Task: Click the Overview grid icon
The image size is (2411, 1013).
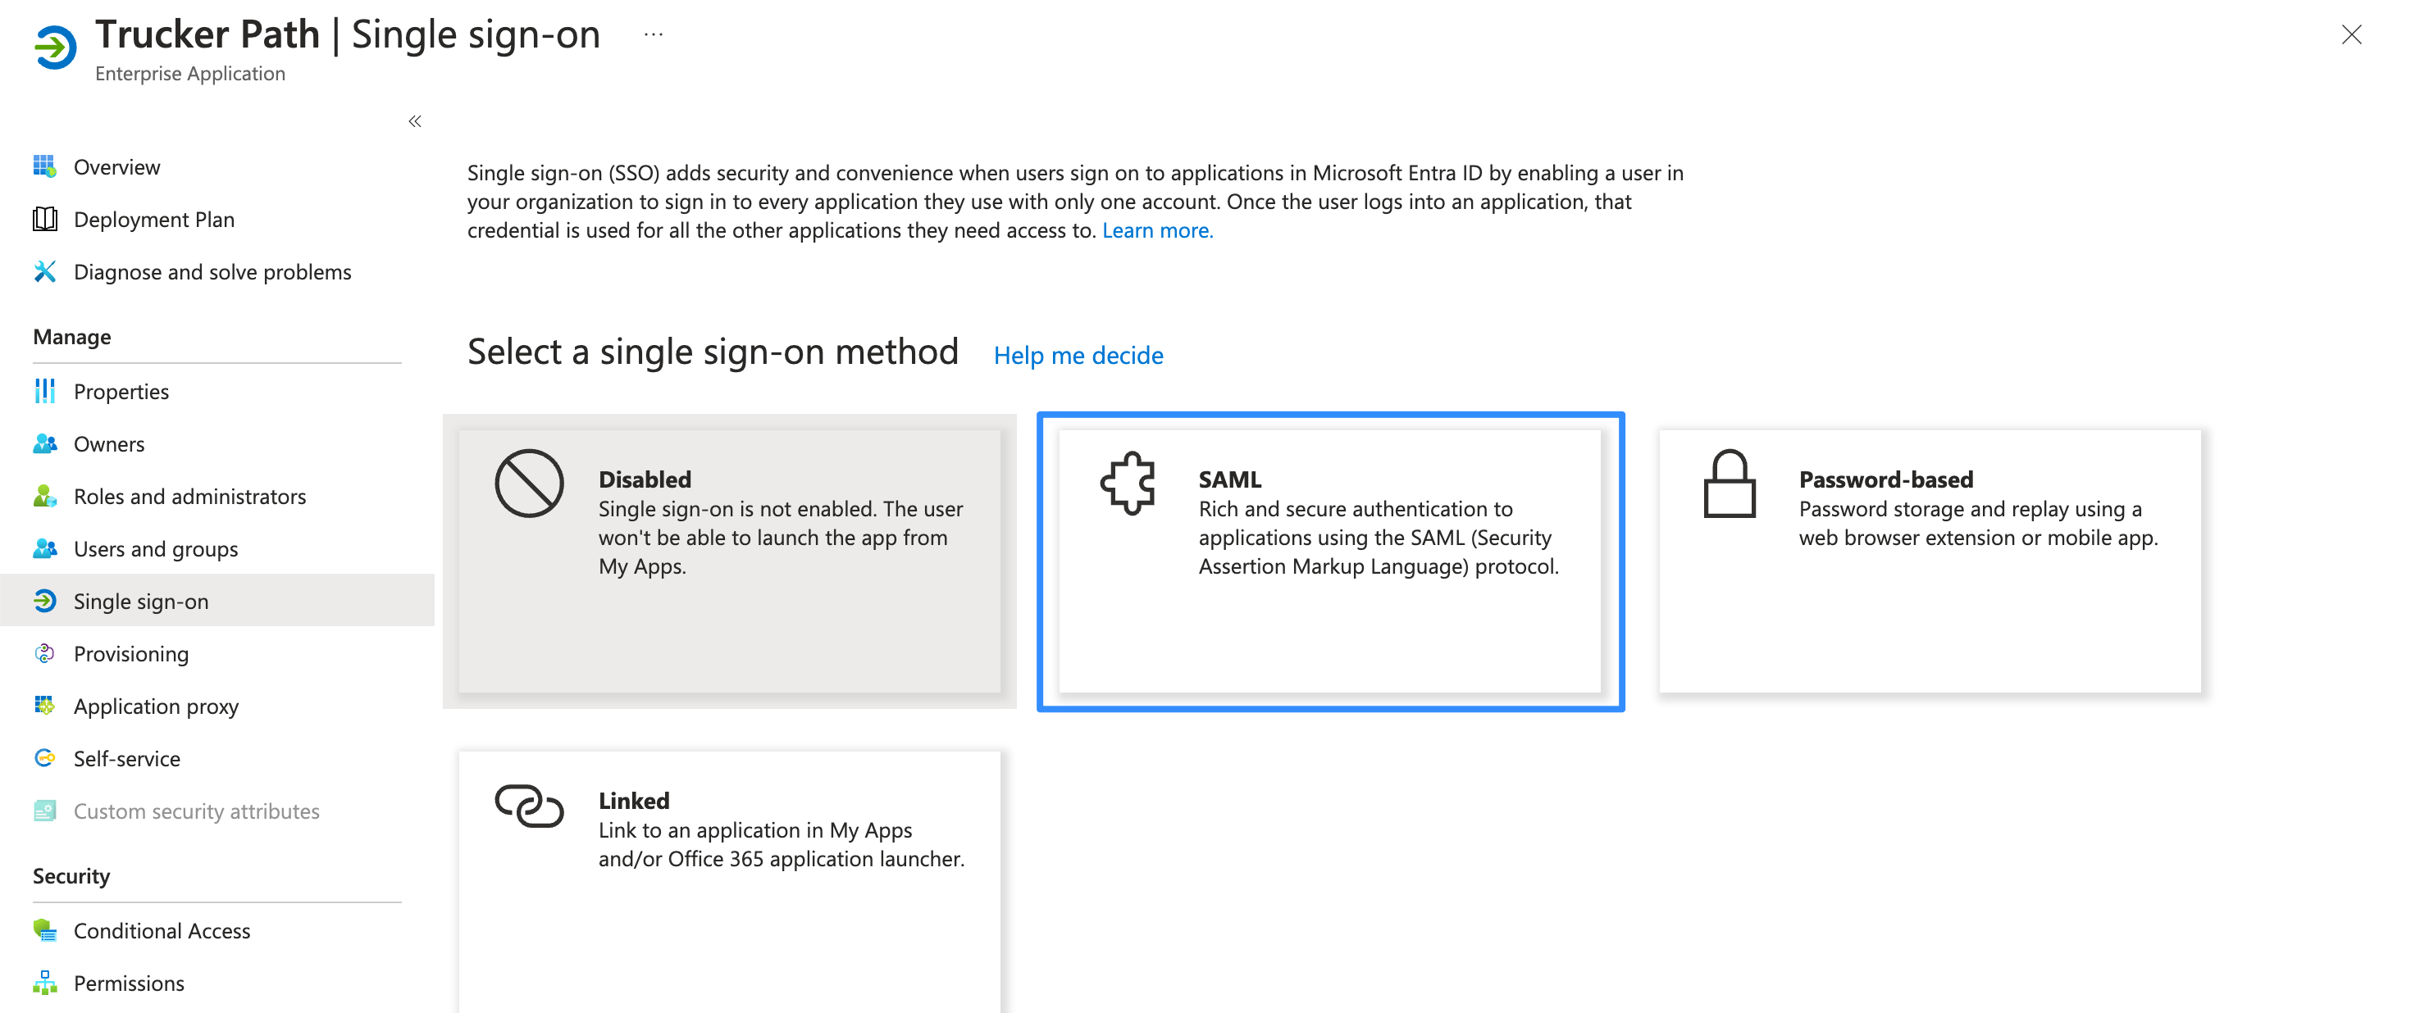Action: point(44,166)
